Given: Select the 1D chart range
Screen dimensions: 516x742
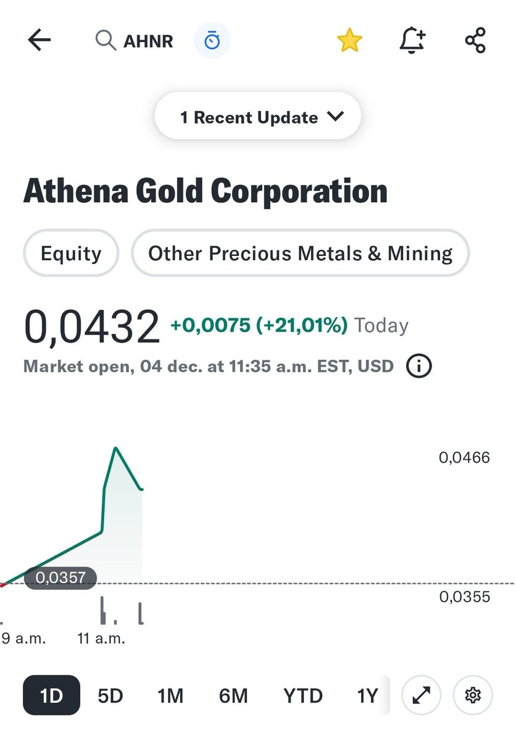Looking at the screenshot, I should 52,696.
